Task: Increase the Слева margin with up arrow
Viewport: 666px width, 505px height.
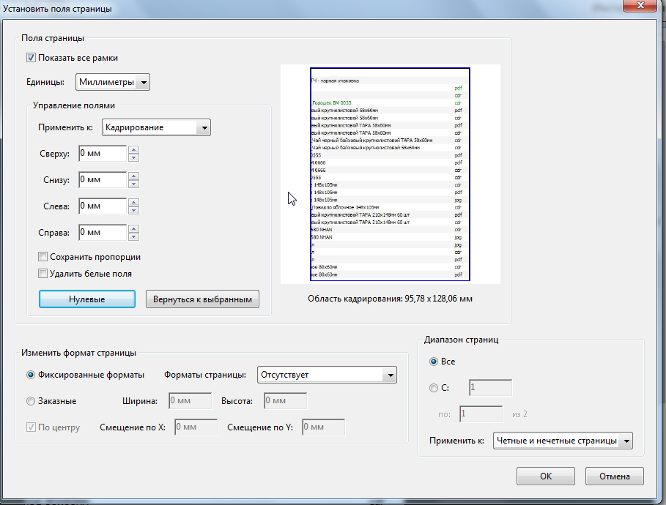Action: [x=134, y=202]
